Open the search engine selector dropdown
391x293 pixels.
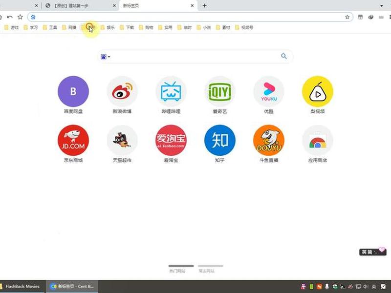tap(106, 57)
